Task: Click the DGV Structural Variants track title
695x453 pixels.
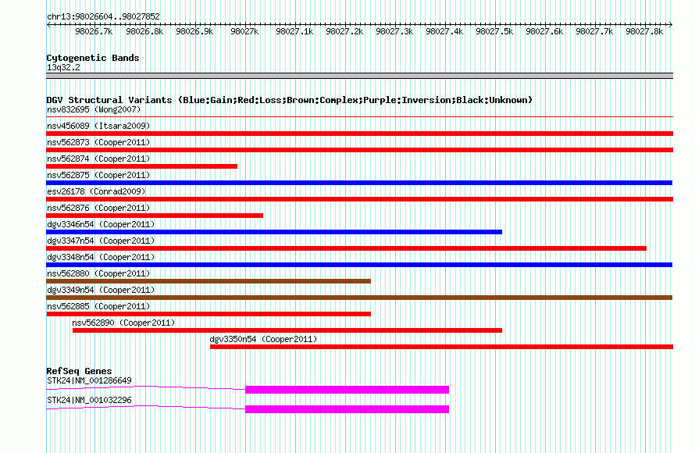Action: click(x=290, y=100)
